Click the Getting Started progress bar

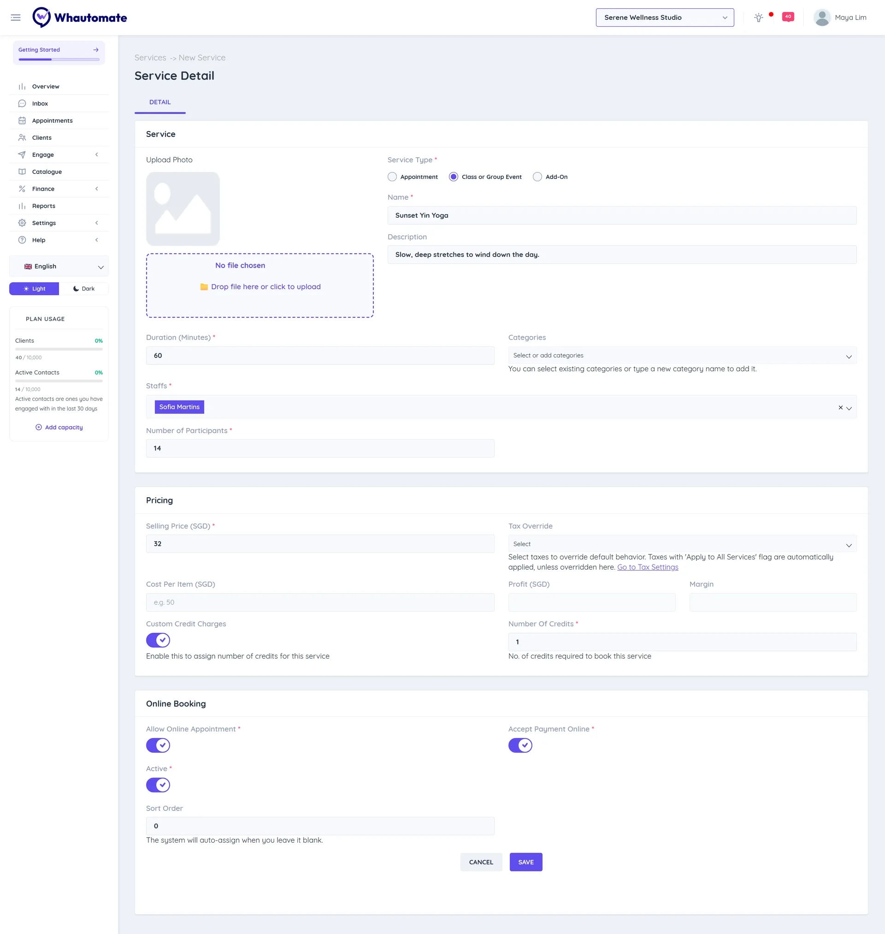tap(59, 59)
